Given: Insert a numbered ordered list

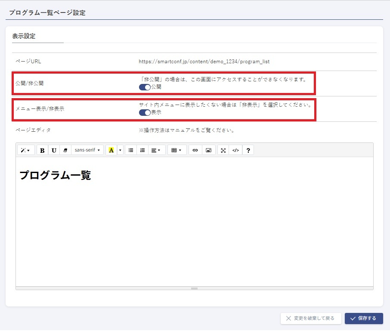Looking at the screenshot, I should [142, 150].
